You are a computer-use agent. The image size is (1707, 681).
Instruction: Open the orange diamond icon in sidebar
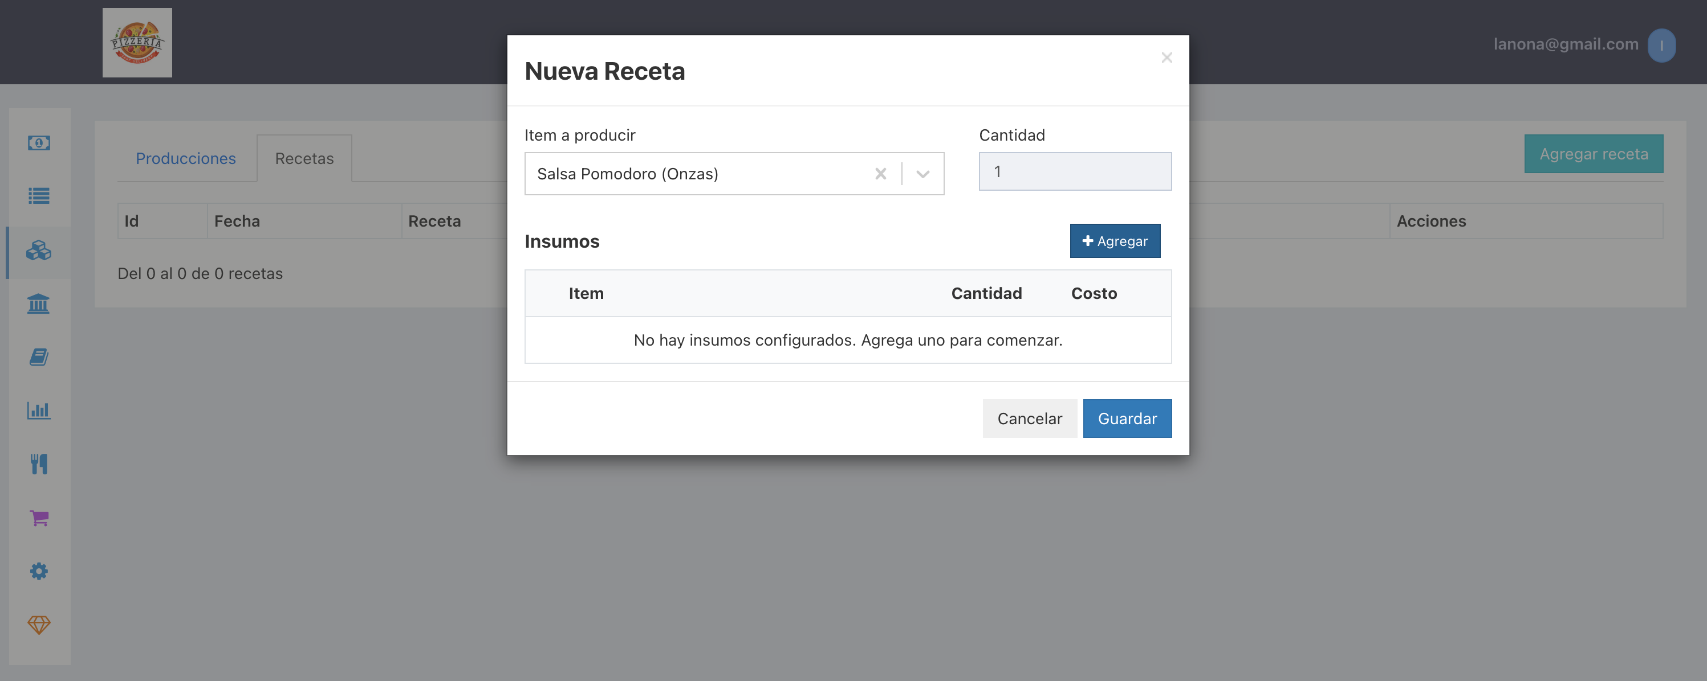click(39, 625)
